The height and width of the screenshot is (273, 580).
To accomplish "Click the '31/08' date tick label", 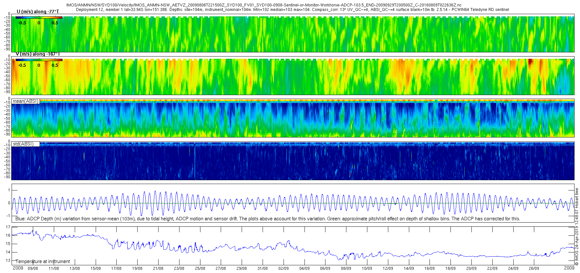I will (x=263, y=268).
